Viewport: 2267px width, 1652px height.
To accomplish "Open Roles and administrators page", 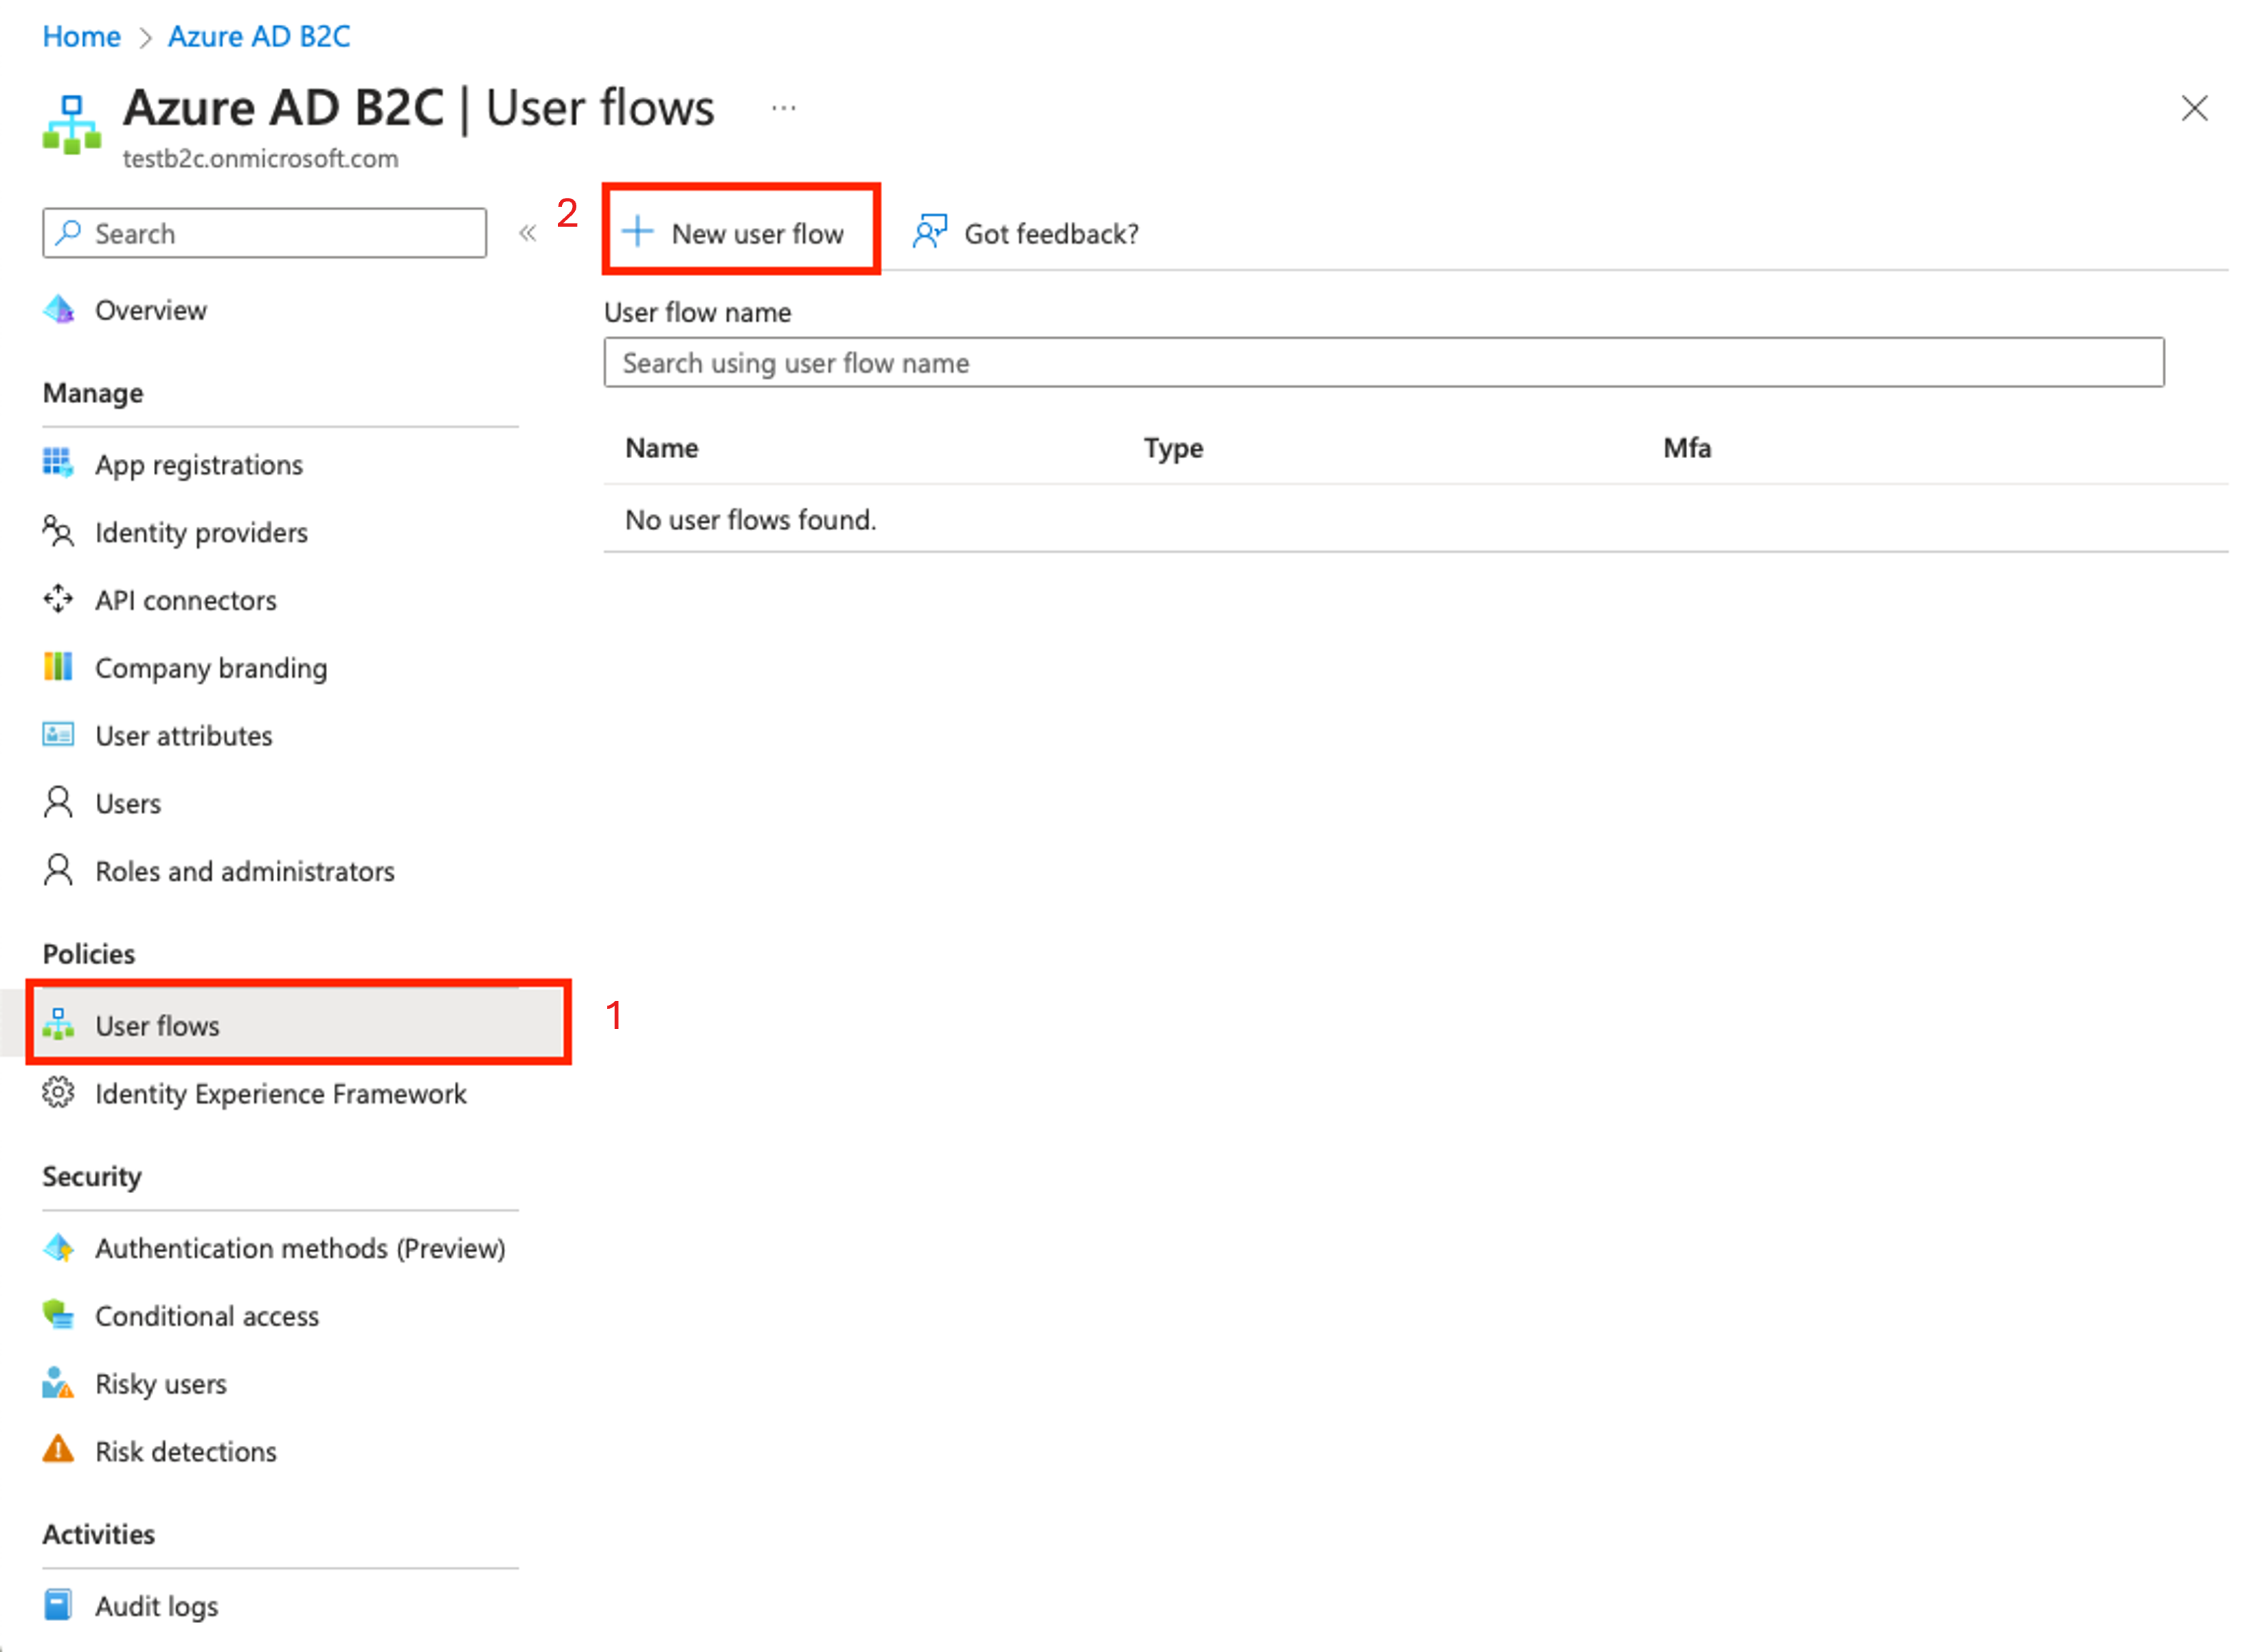I will 245,871.
